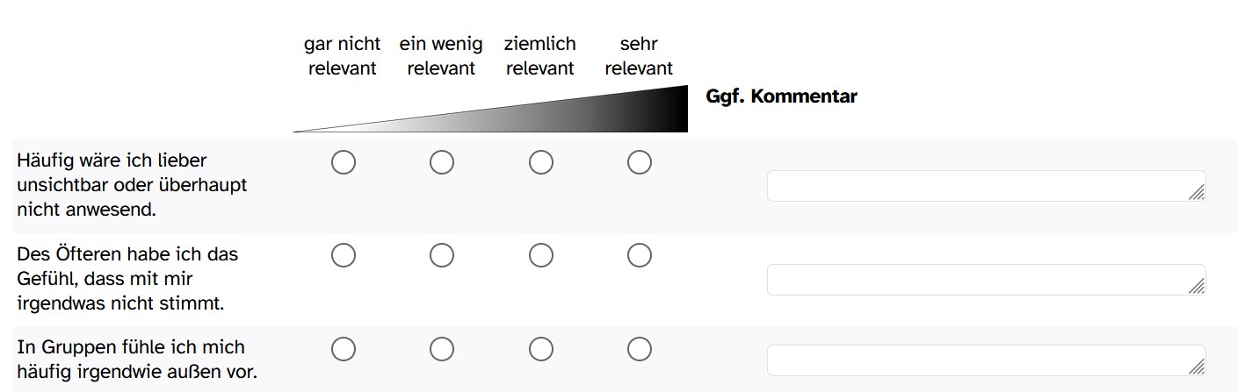
Task: Click comment field for 'unsichtbar' statement
Action: click(x=986, y=186)
